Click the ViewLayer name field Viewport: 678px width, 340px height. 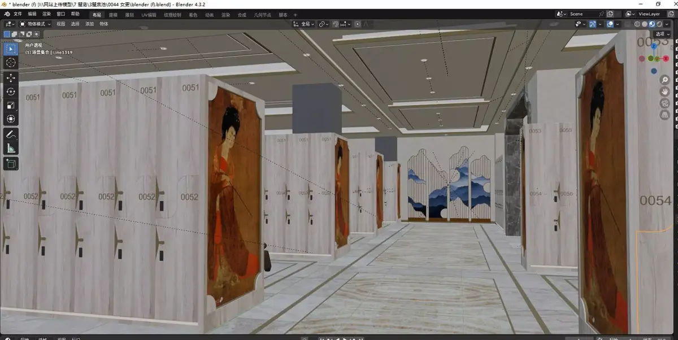point(652,14)
